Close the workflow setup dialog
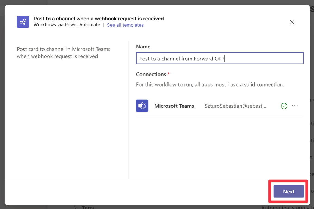The height and width of the screenshot is (209, 314). (292, 22)
